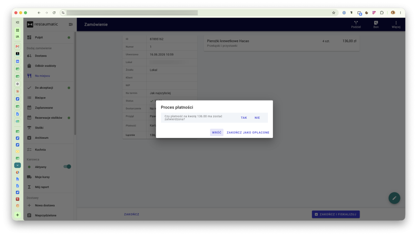Select Odbiór osobisty order type
The width and height of the screenshot is (417, 236).
(48, 66)
